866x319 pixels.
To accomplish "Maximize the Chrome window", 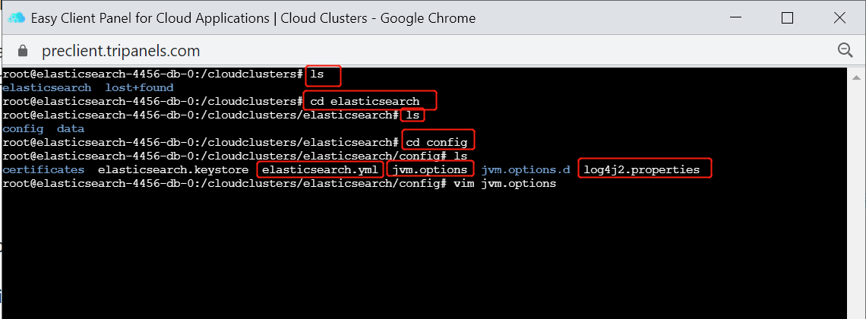I will [x=788, y=17].
